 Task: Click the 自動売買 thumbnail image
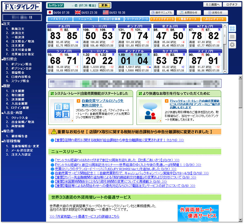[62, 111]
